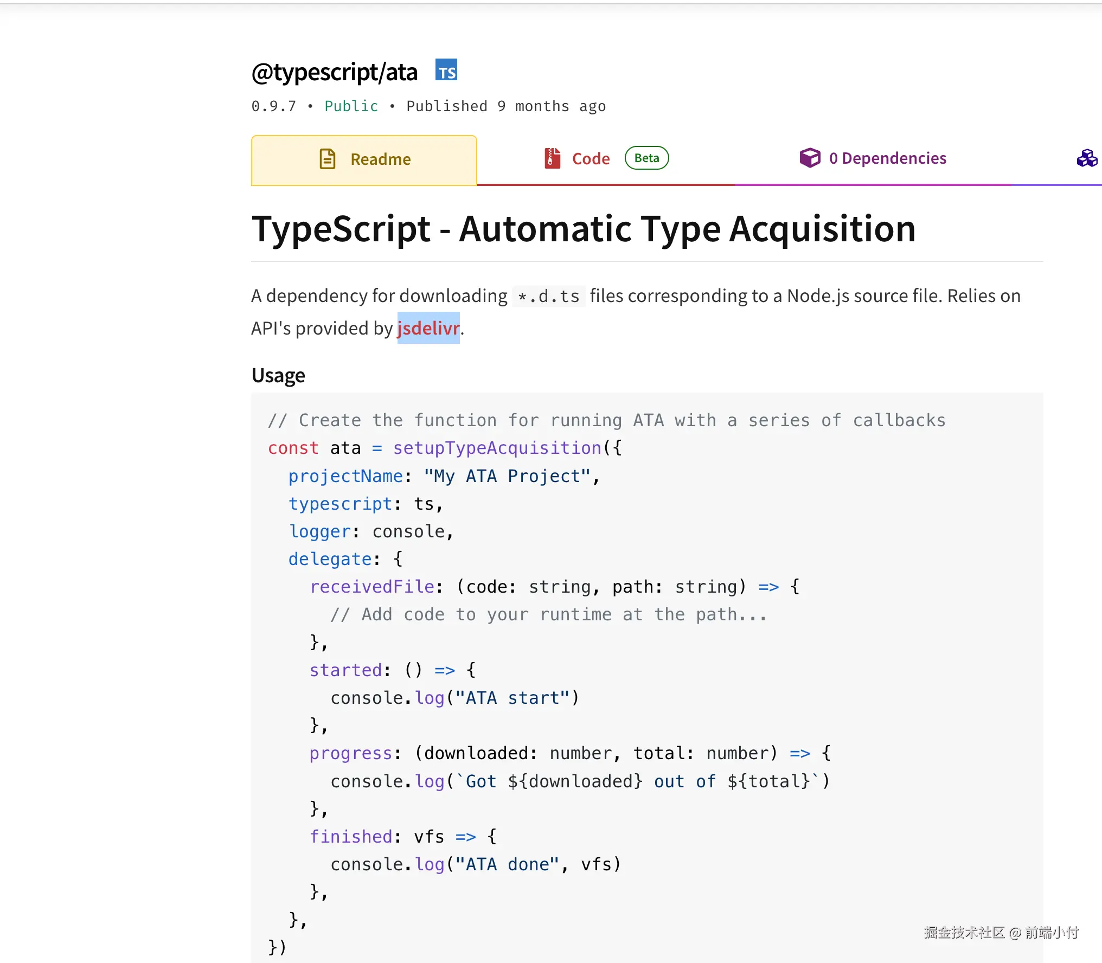Click the receivedFile property in code
The height and width of the screenshot is (963, 1102).
372,587
